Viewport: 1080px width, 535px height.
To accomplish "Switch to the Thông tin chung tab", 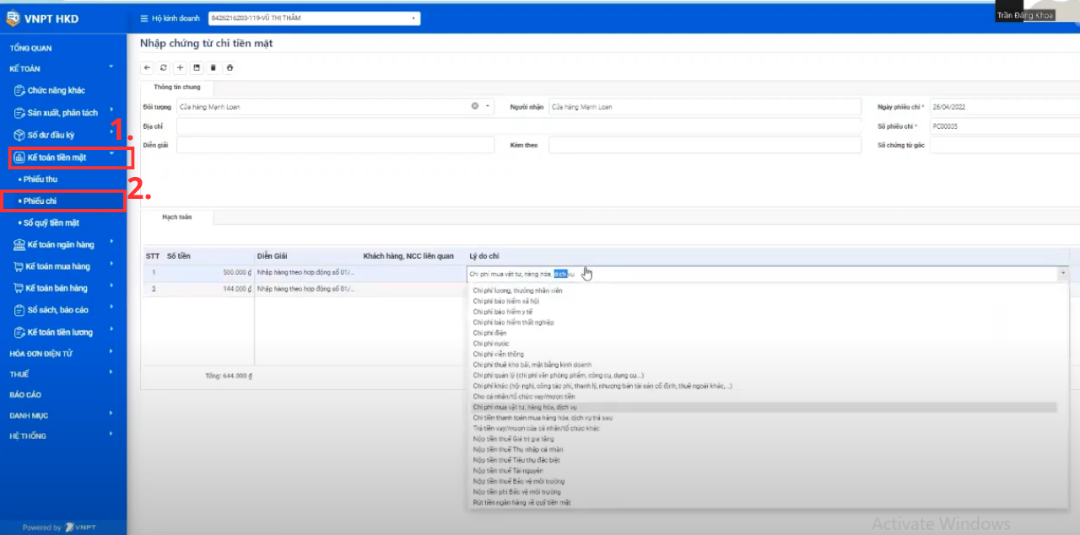I will [x=177, y=87].
